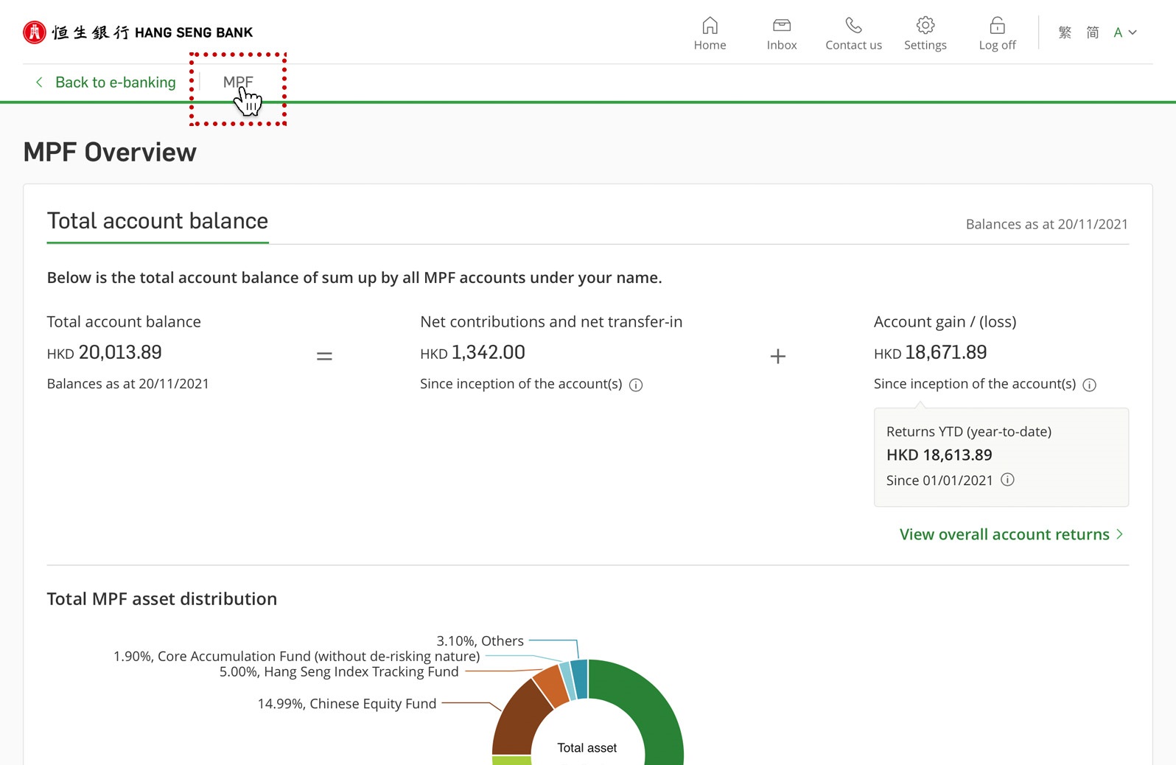The image size is (1176, 765).
Task: Click the Core Accumulation Fund chart label
Action: click(x=296, y=656)
